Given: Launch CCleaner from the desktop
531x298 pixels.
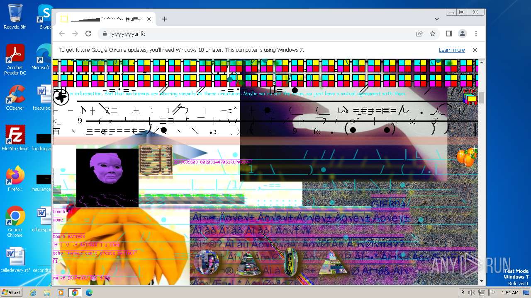Looking at the screenshot, I should [15, 98].
